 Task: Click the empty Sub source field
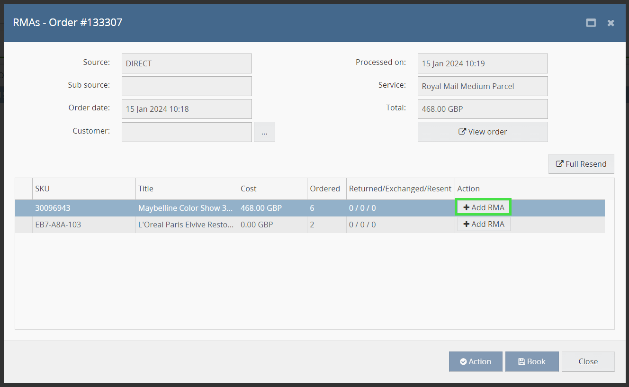click(x=186, y=86)
